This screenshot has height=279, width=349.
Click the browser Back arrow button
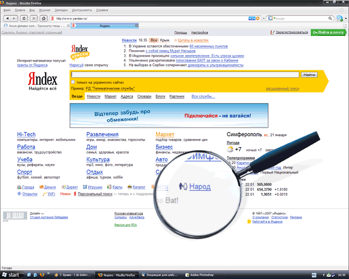[x=7, y=19]
